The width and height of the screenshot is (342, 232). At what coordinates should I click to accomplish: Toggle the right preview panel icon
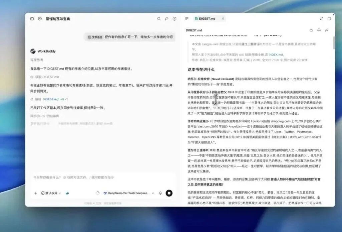(x=329, y=19)
